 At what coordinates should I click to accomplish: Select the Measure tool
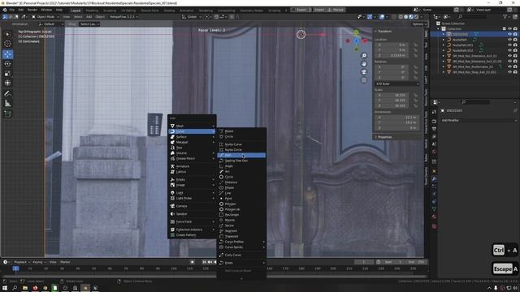tap(7, 103)
